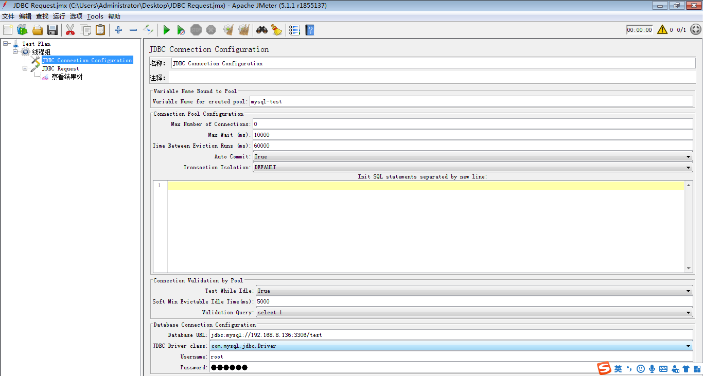The width and height of the screenshot is (703, 376).
Task: Start the test with the green arrow
Action: point(166,30)
